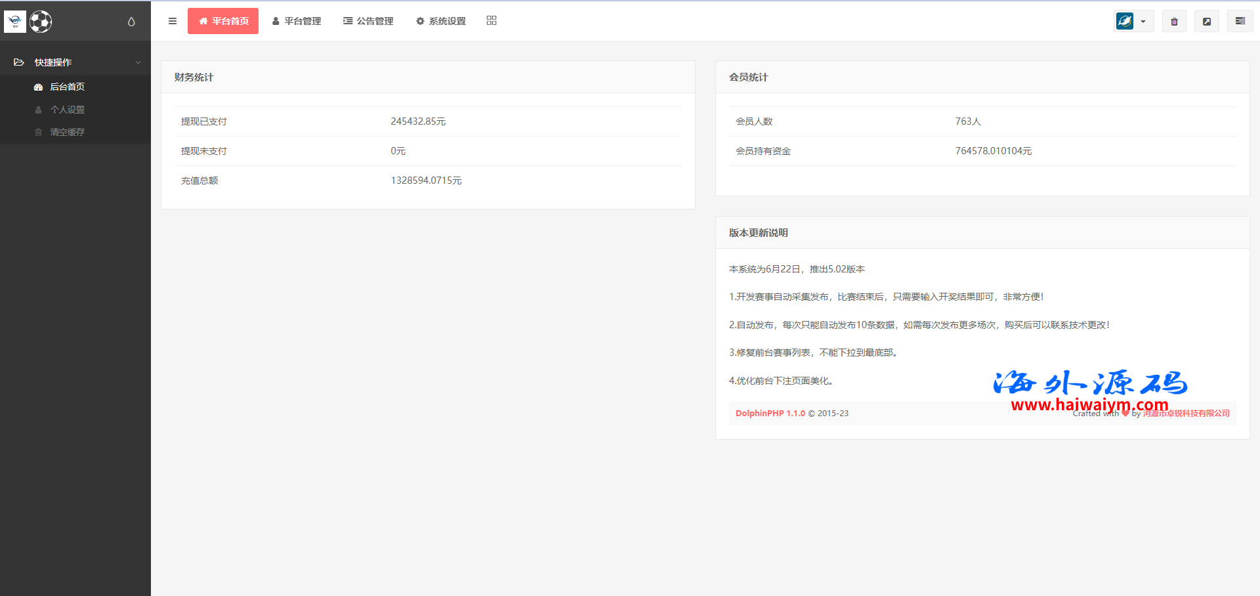Open 系统设置 from top navigation
Viewport: 1260px width, 596px height.
[x=441, y=21]
